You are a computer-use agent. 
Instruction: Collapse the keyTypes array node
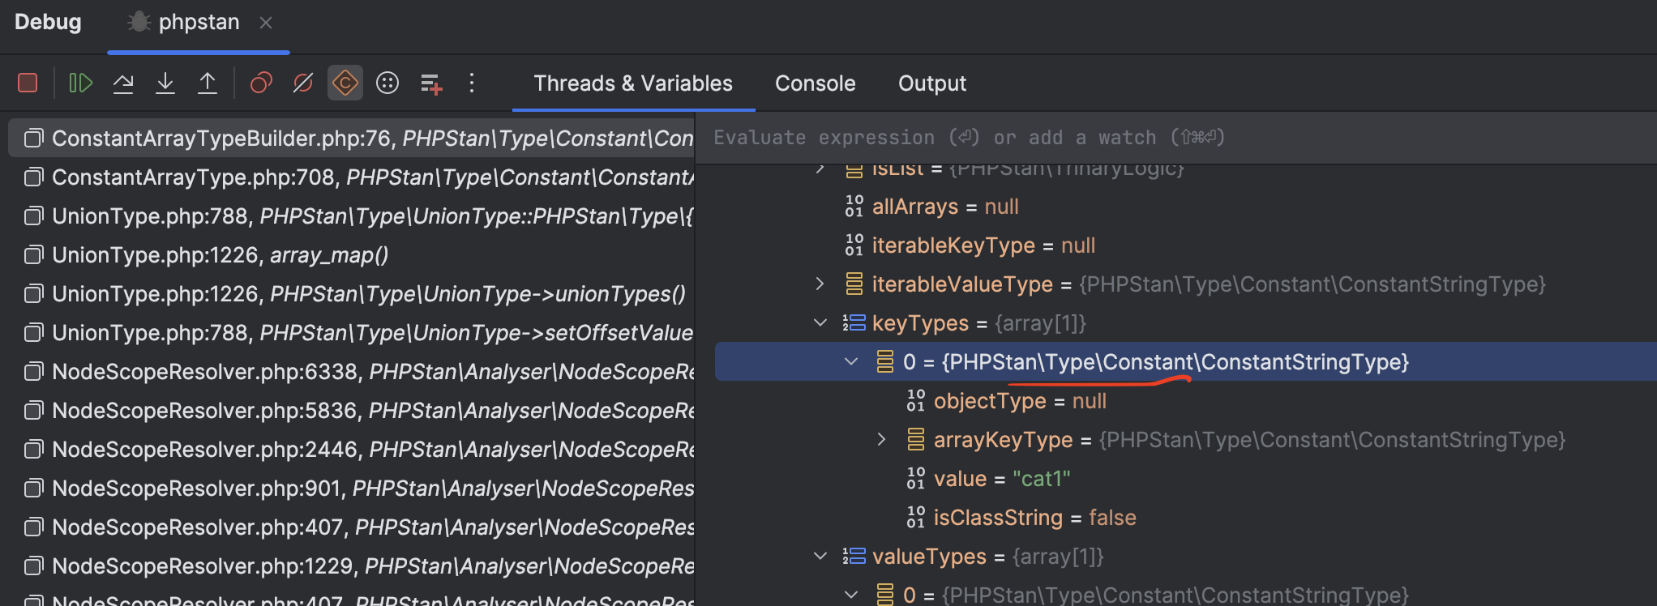[820, 323]
